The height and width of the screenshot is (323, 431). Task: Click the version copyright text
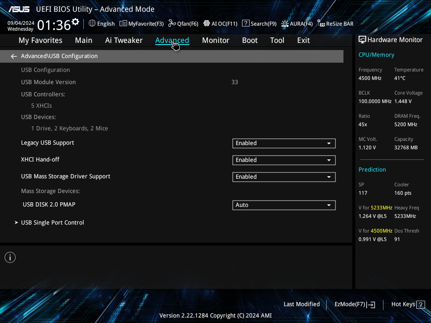pos(215,315)
